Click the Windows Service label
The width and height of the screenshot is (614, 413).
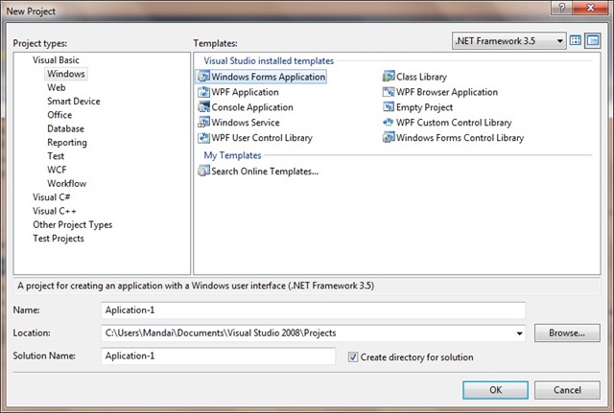tap(246, 123)
